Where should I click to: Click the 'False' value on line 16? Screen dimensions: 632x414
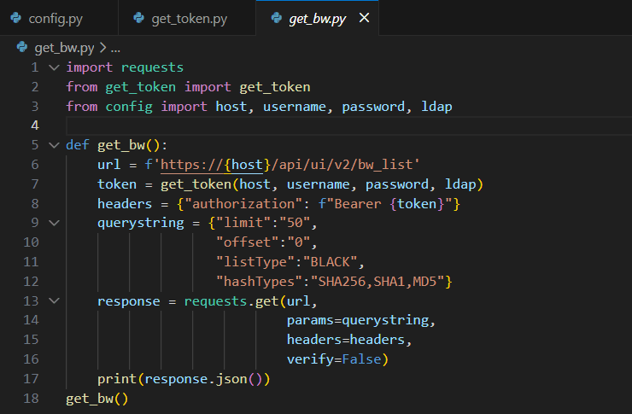tap(361, 359)
